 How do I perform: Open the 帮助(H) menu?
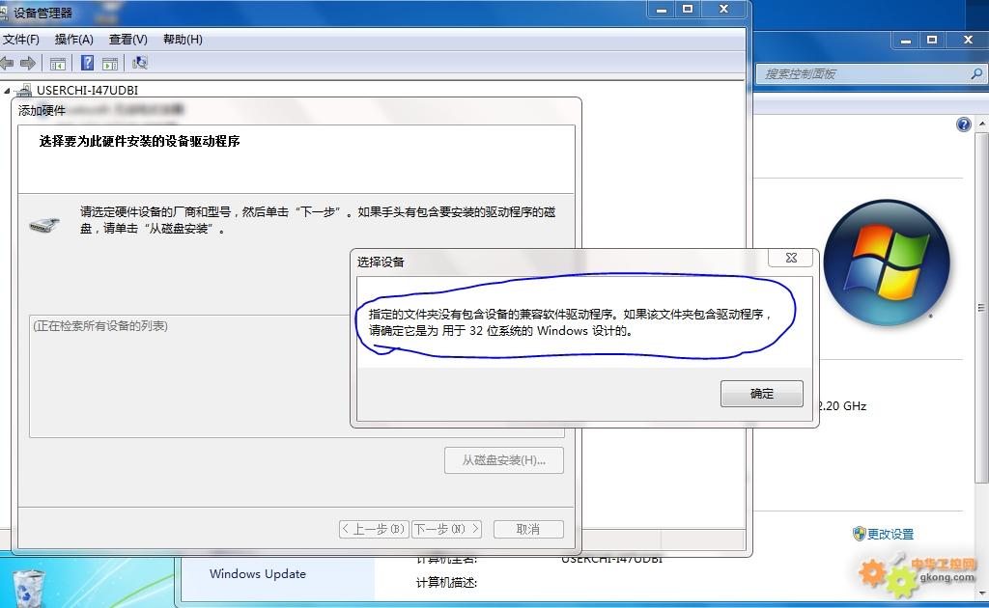(183, 39)
